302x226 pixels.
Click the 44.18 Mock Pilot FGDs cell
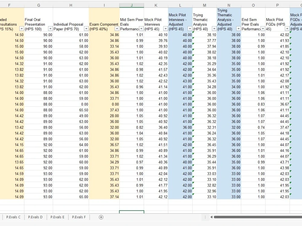(x=278, y=133)
